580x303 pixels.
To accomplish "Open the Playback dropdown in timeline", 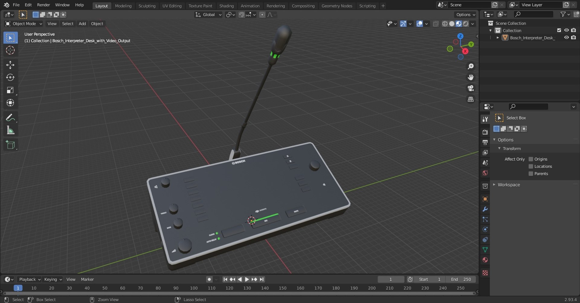I will (x=29, y=279).
